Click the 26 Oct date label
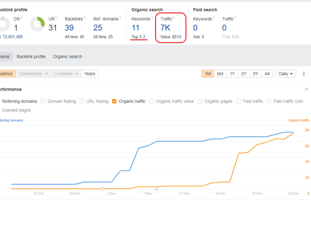The height and width of the screenshot is (233, 311). point(39,193)
